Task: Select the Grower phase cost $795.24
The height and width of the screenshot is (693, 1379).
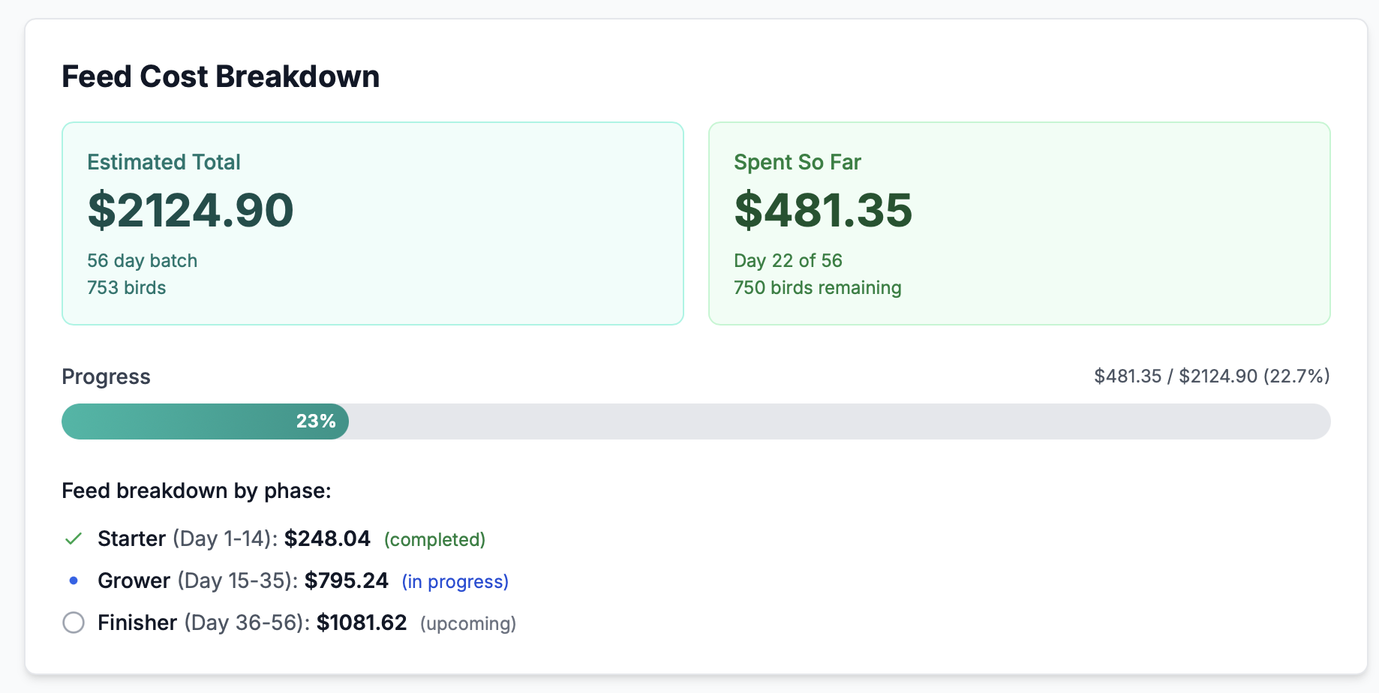Action: click(x=347, y=580)
